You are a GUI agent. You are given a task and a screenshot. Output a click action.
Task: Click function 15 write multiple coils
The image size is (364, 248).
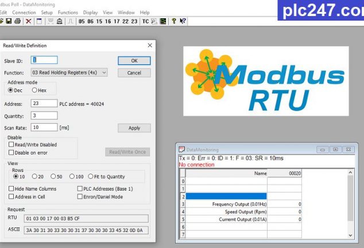(99, 22)
